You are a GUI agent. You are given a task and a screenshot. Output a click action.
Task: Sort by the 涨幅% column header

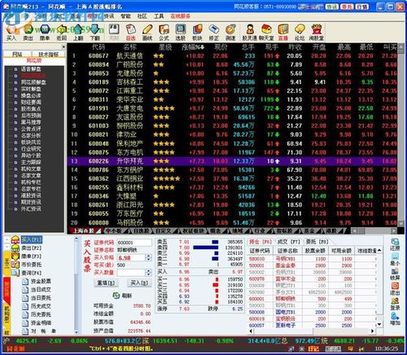(x=193, y=47)
